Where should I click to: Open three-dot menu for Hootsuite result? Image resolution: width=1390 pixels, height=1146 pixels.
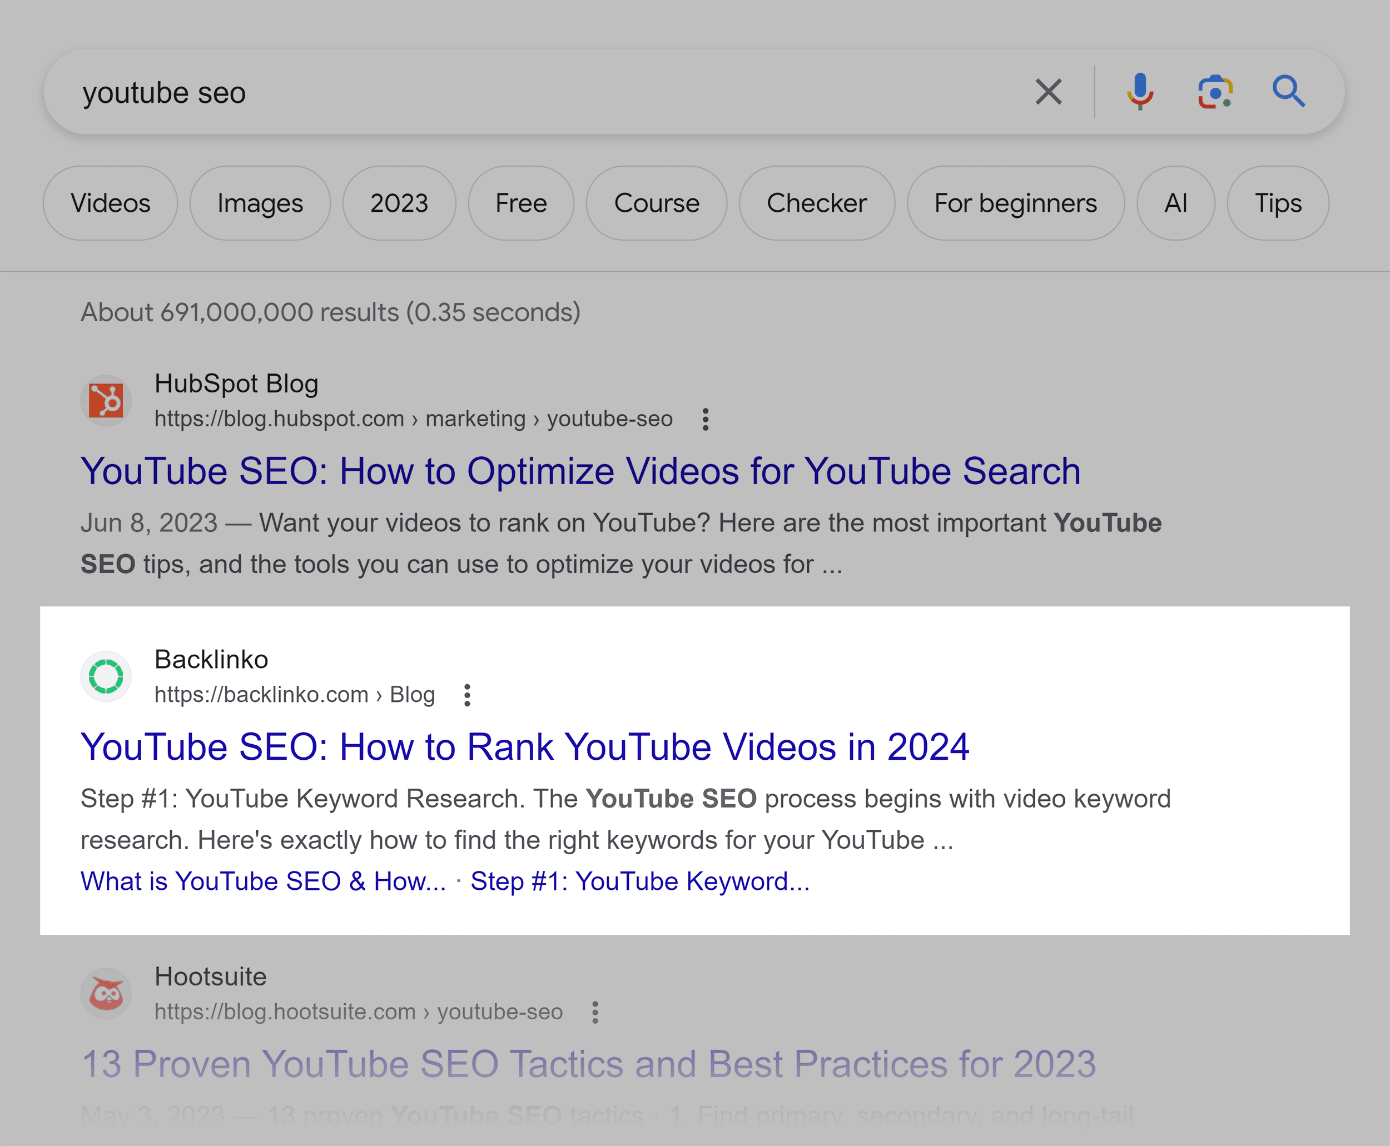click(x=595, y=1012)
